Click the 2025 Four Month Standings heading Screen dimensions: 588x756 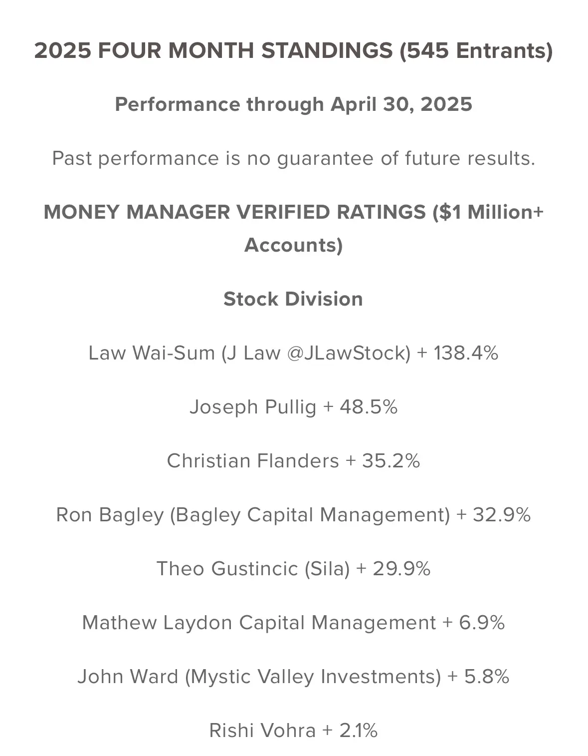[293, 51]
